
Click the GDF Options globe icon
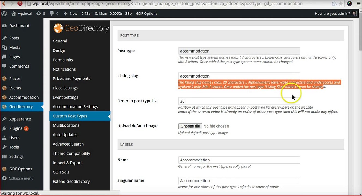[x=4, y=169]
